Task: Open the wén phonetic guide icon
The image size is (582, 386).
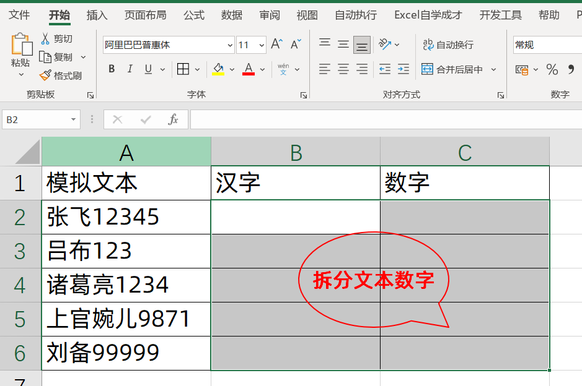Action: click(x=283, y=69)
